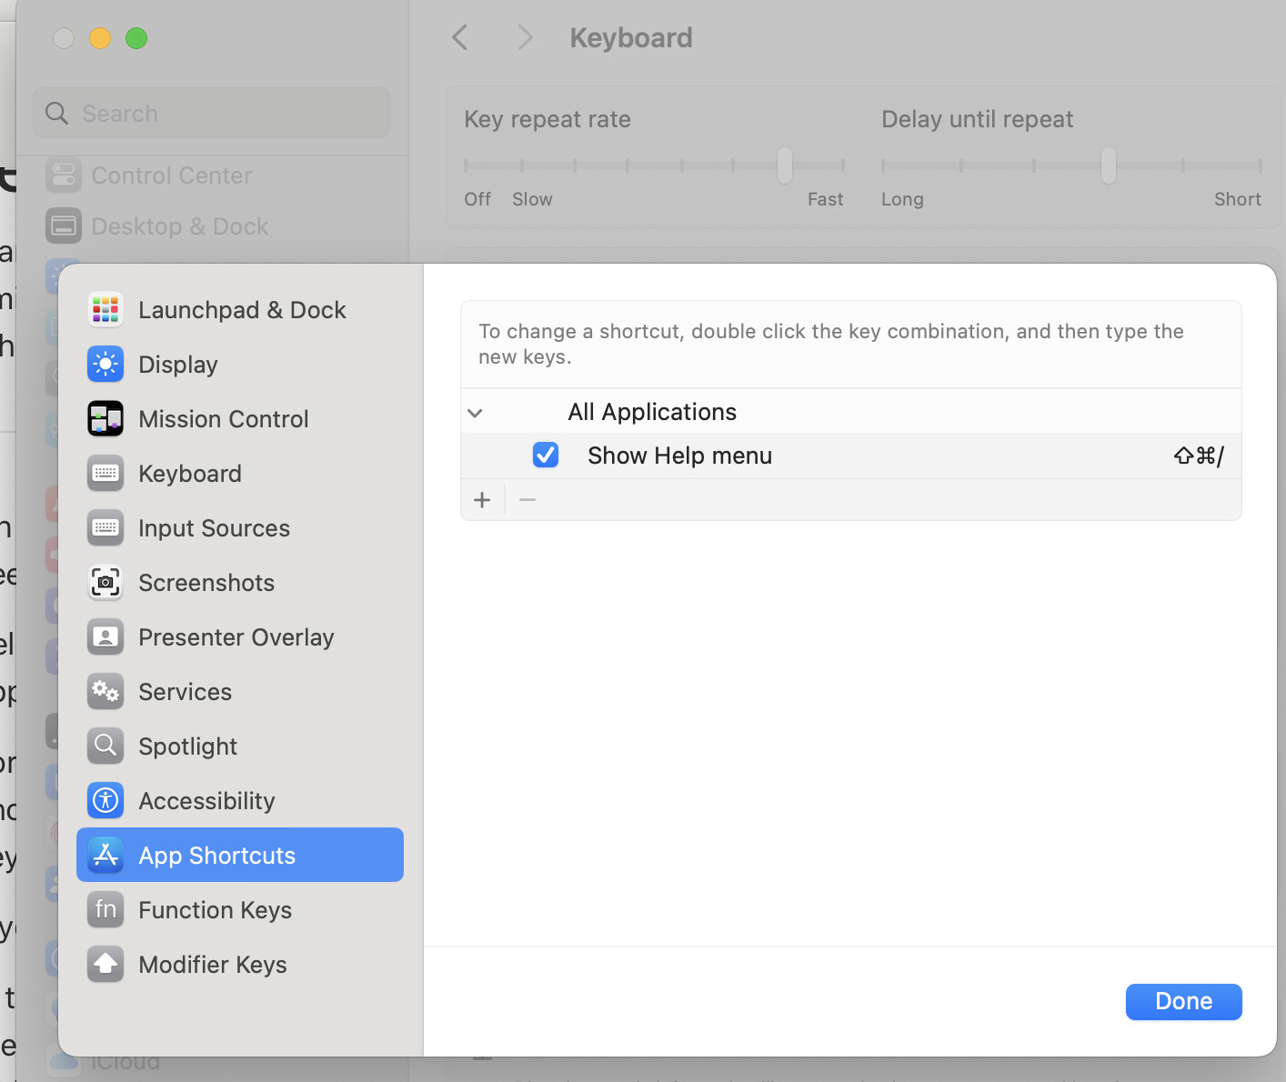The image size is (1286, 1082).
Task: Go back with the left chevron
Action: [x=460, y=38]
